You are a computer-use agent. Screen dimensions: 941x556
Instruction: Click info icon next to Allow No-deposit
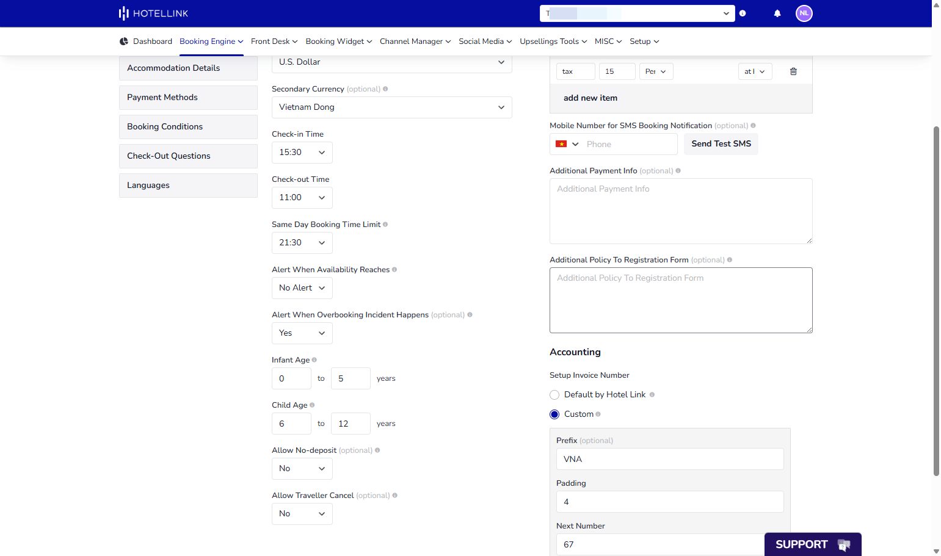point(377,450)
